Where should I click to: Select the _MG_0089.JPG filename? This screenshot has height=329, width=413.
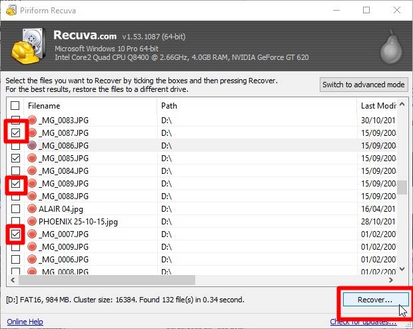coord(63,184)
